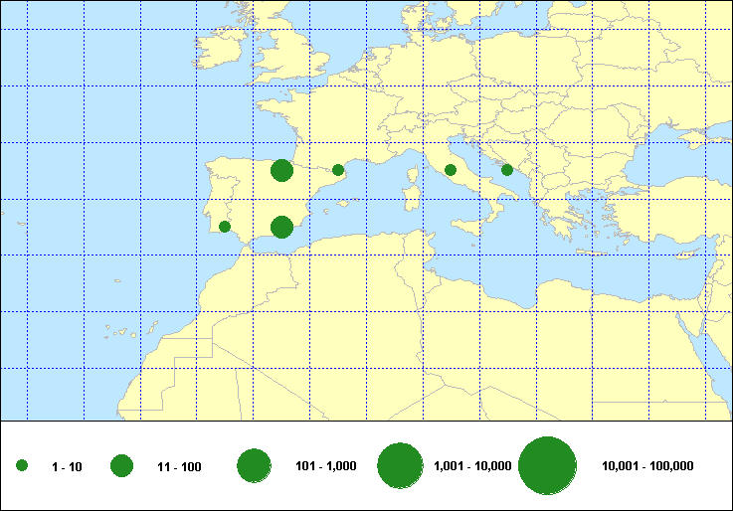Click the large green marker in northern Spain
The width and height of the screenshot is (733, 511).
pos(281,171)
